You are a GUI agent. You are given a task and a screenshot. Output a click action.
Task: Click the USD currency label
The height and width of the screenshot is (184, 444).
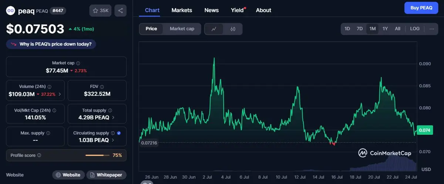pyautogui.click(x=426, y=169)
